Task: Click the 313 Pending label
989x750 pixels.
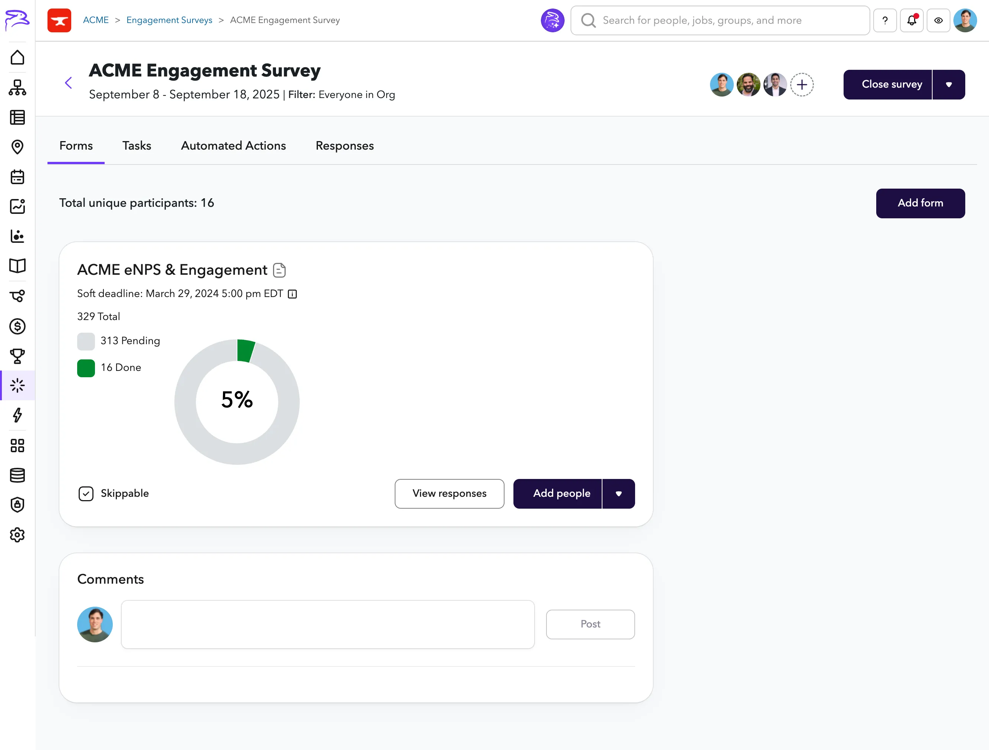Action: coord(130,341)
